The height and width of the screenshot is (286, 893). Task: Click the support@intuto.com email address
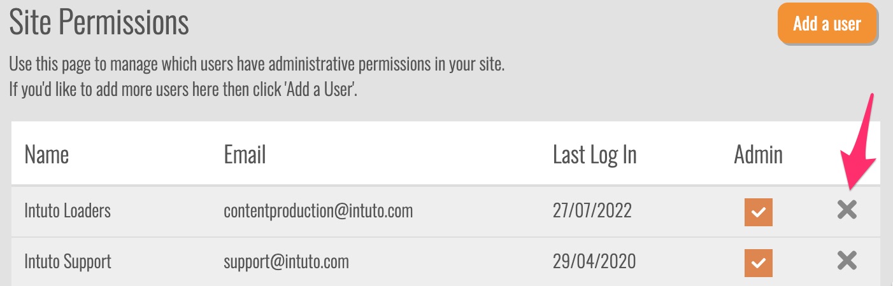click(286, 261)
